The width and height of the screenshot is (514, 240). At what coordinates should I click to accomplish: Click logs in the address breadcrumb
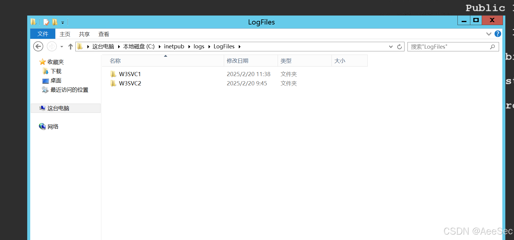coord(199,47)
